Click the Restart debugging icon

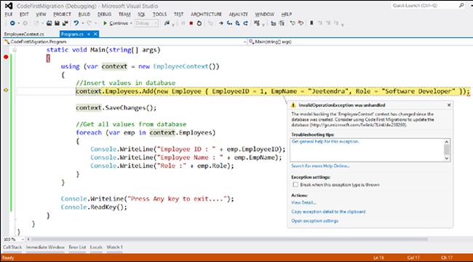pyautogui.click(x=199, y=23)
